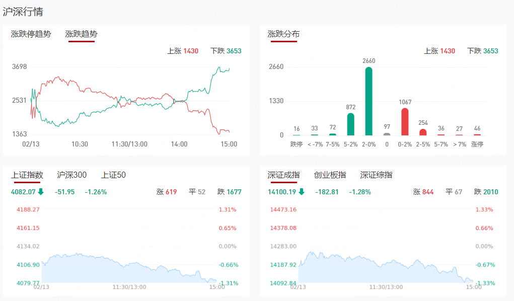Toggle 下跌 3653 legend in the trend chart
Image resolution: width=514 pixels, height=301 pixels.
click(226, 51)
